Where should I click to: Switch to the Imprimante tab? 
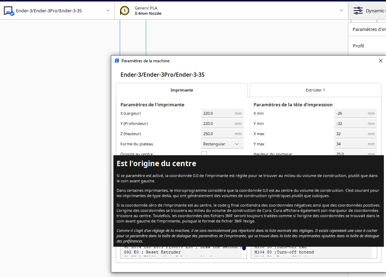click(182, 90)
